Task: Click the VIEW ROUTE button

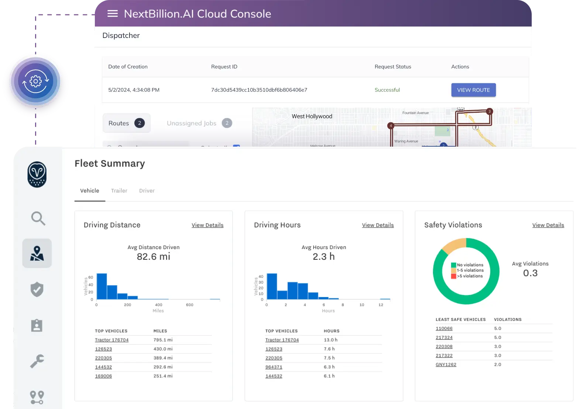Action: (x=474, y=90)
